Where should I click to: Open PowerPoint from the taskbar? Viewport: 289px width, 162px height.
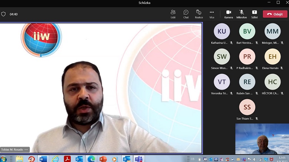tap(103, 159)
